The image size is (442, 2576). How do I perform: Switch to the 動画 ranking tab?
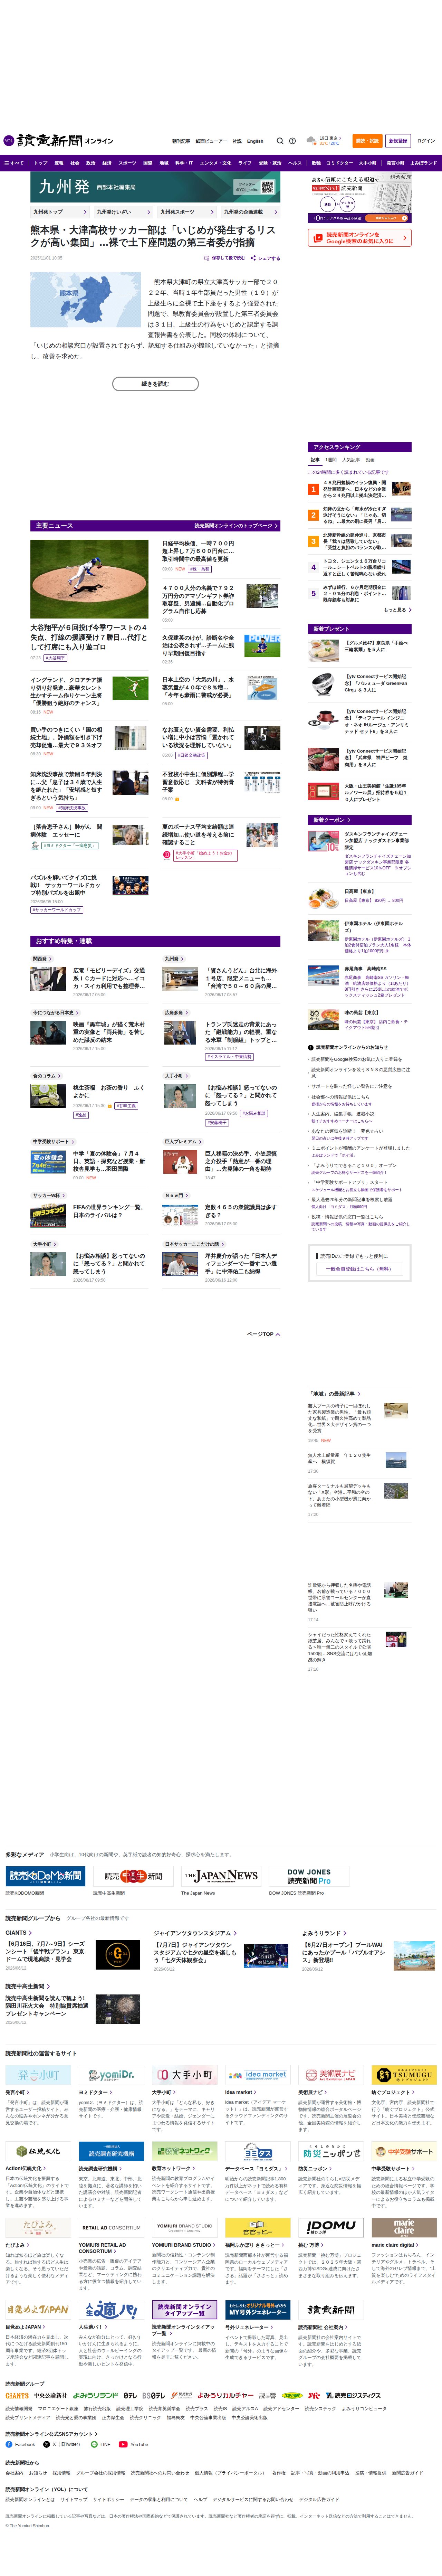point(370,460)
